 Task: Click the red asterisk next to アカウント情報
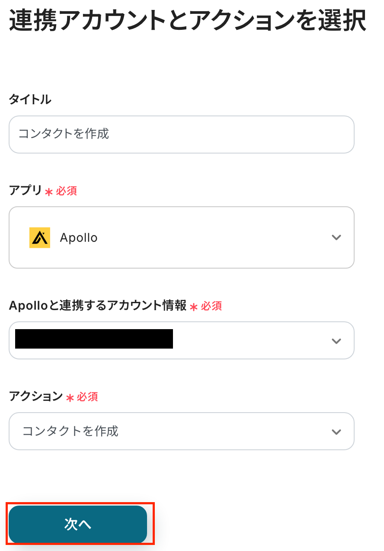tap(194, 307)
